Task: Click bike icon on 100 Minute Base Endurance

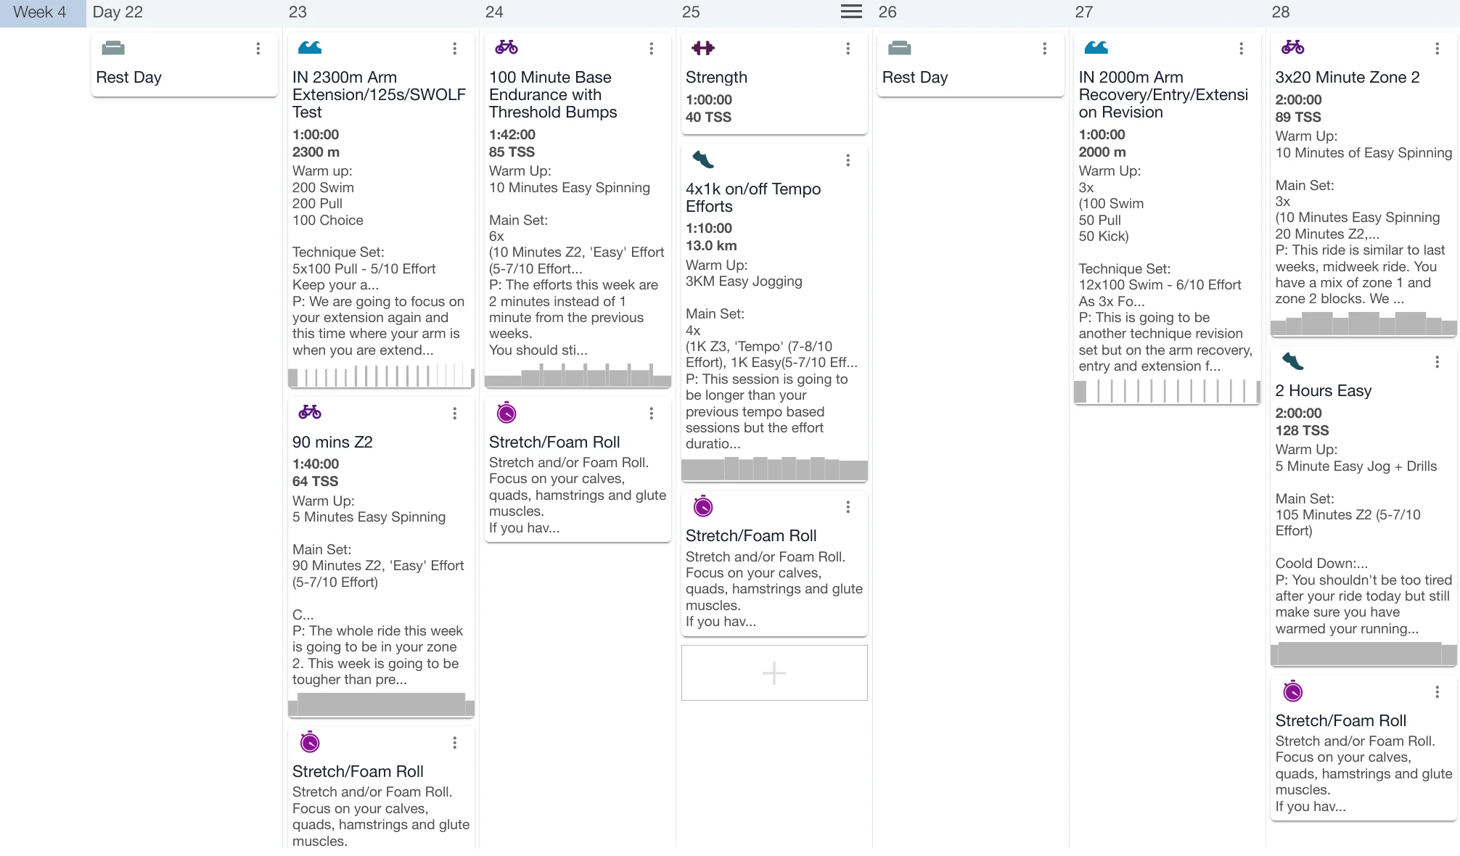Action: tap(507, 48)
